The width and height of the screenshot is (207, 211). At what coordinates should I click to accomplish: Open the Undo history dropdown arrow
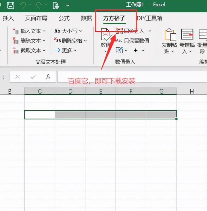[30, 5]
